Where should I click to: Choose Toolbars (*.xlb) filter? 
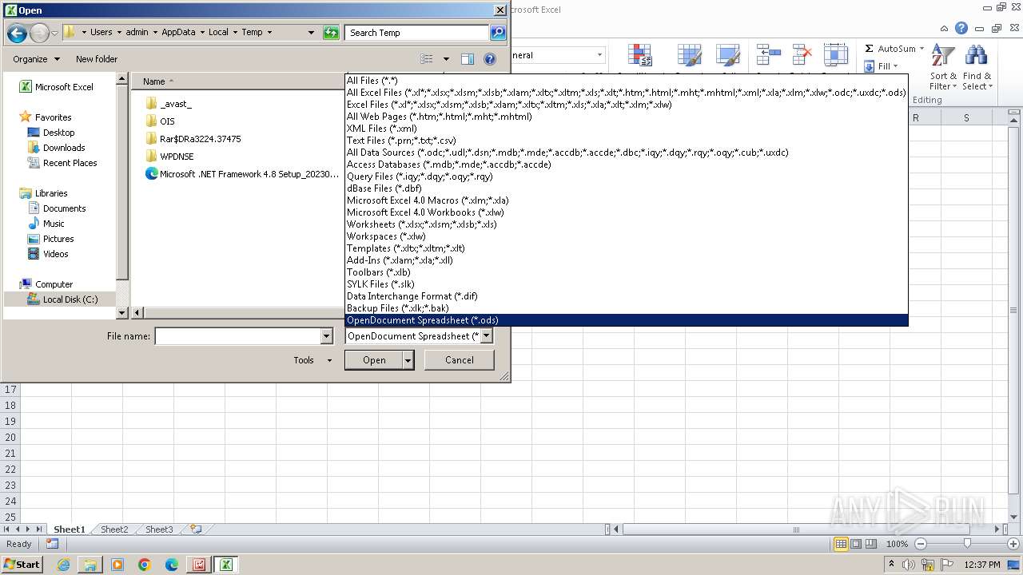click(x=627, y=272)
